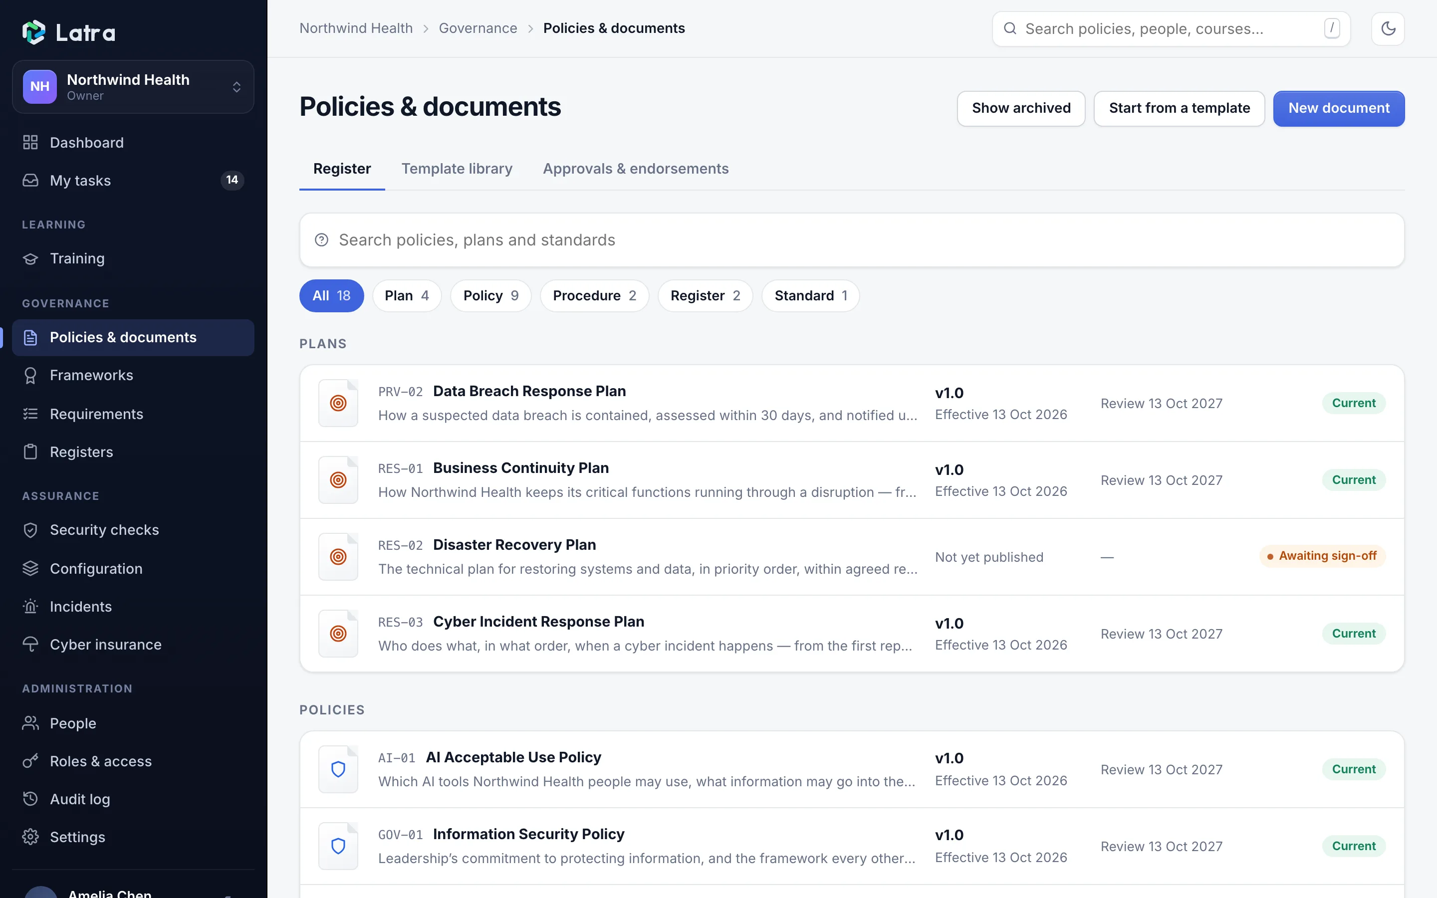Open Security checks shield icon
1437x898 pixels.
click(x=30, y=530)
